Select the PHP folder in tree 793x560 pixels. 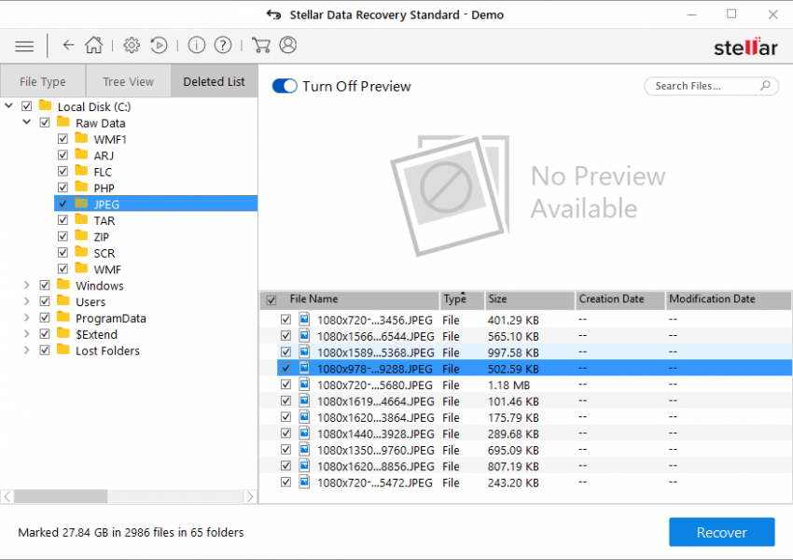[104, 188]
